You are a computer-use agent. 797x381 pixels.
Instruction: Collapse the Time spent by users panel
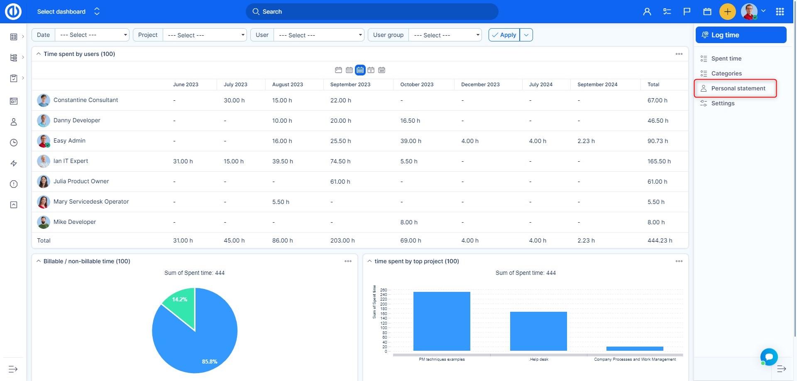click(39, 54)
